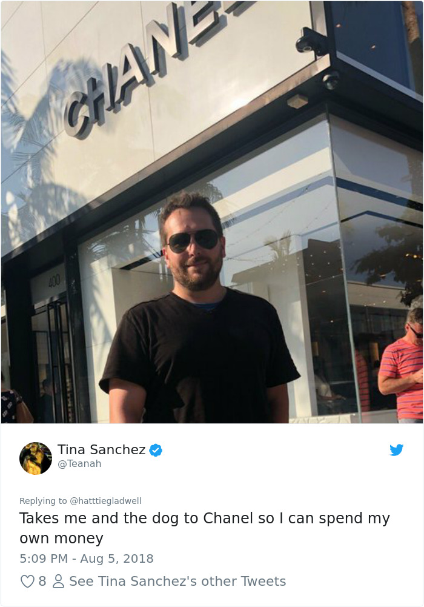The width and height of the screenshot is (424, 607).
Task: Open the @hatttiegladwell mention link
Action: click(105, 501)
